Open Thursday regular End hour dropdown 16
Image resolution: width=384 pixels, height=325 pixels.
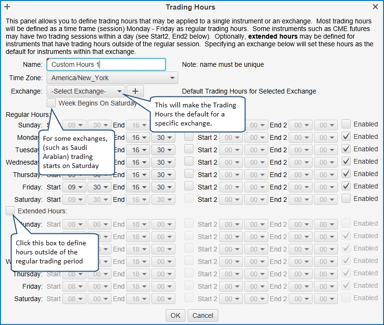coord(138,175)
